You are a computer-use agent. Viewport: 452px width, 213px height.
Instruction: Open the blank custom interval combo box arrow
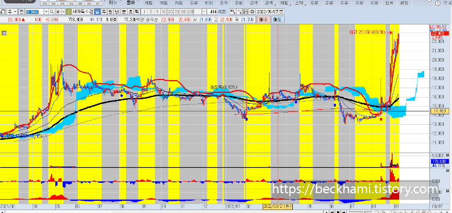tap(205, 12)
